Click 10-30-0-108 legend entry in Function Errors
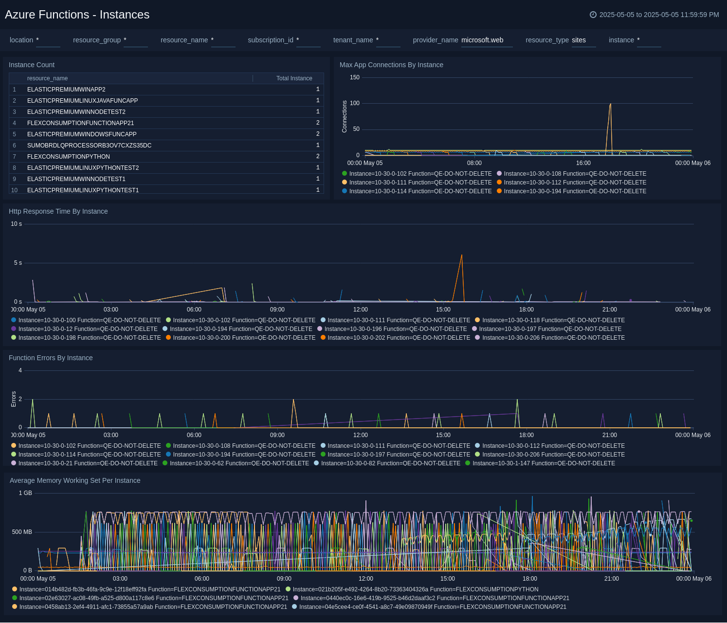The height and width of the screenshot is (623, 727). 240,446
